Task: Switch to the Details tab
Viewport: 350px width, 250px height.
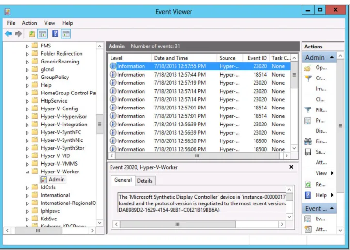Action: point(144,181)
